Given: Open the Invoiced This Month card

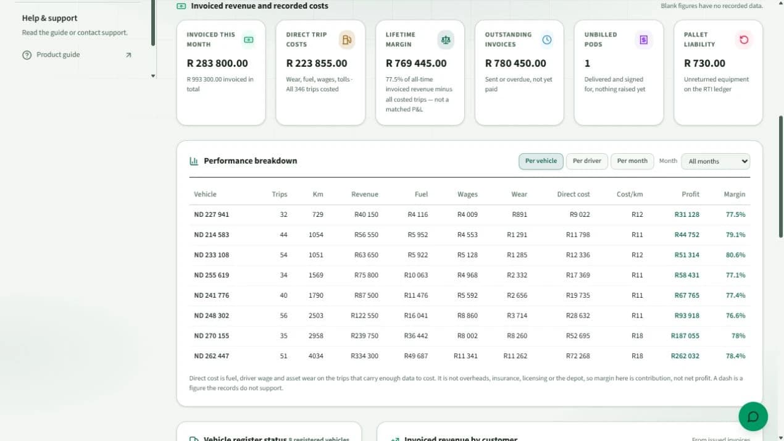Looking at the screenshot, I should [x=221, y=72].
